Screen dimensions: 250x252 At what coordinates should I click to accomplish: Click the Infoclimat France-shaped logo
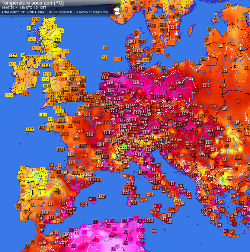coord(117,11)
